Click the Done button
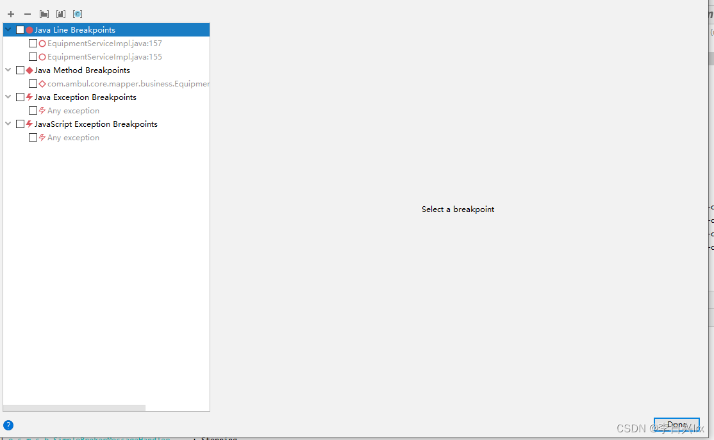The width and height of the screenshot is (714, 440). click(x=677, y=425)
